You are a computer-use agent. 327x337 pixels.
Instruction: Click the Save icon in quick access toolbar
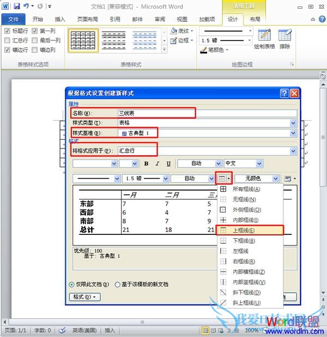(x=16, y=6)
